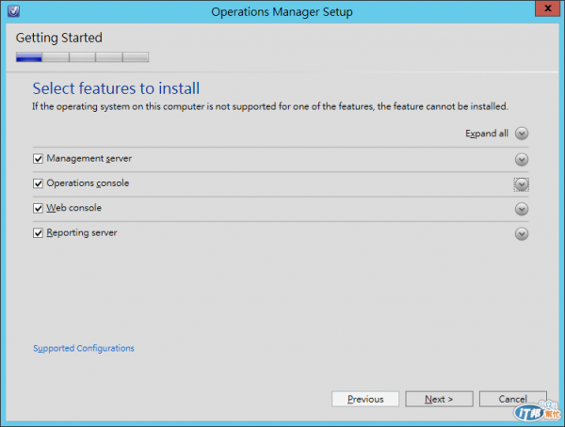Click the Web console label text

pos(73,208)
